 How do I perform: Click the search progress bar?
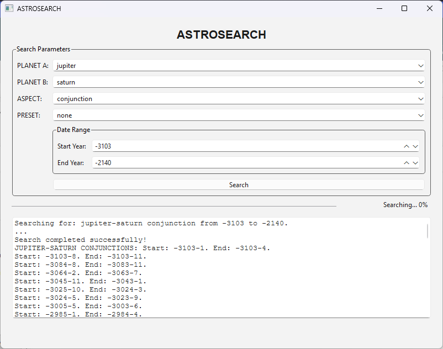(174, 206)
